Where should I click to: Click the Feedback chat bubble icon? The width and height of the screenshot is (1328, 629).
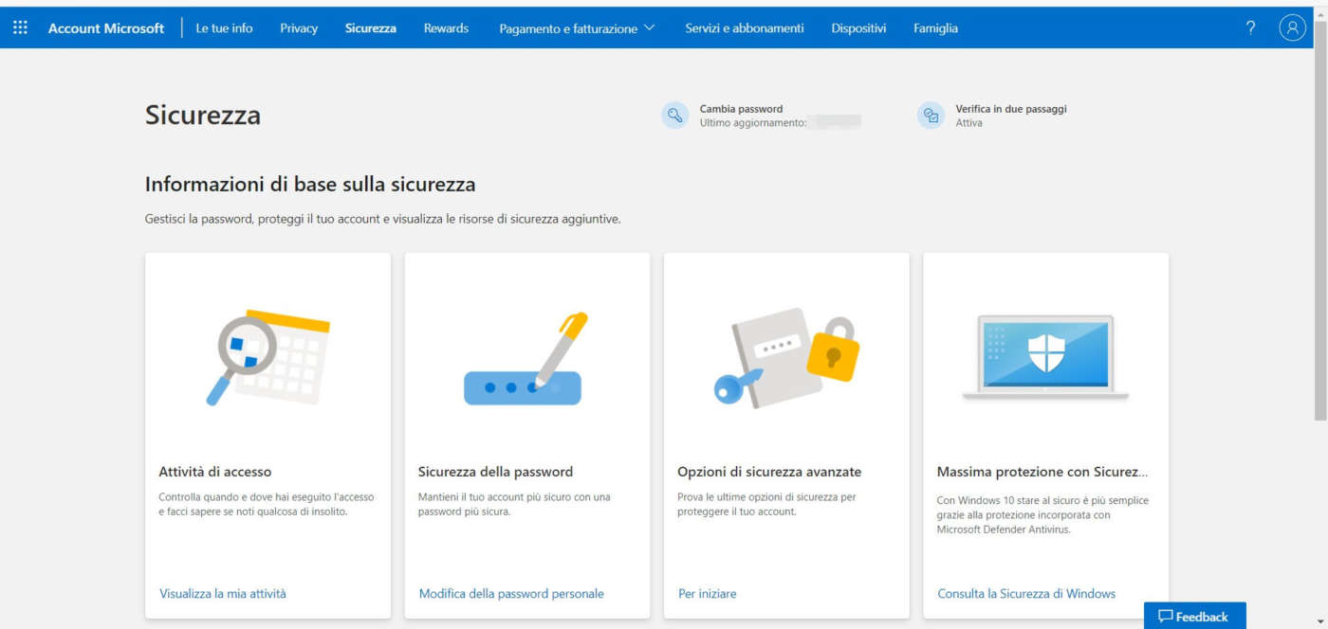(1166, 617)
